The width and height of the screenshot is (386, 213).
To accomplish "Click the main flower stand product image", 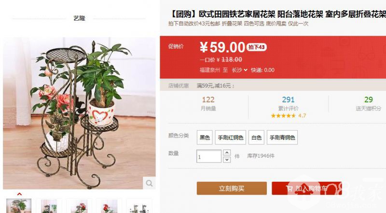I will (x=79, y=113).
